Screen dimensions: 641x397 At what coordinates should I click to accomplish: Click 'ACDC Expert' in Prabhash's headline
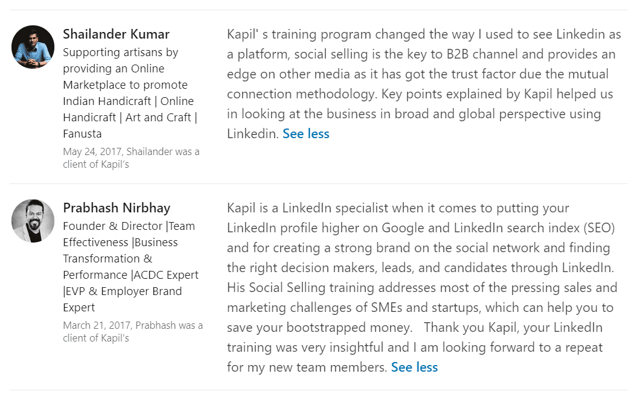pos(166,275)
